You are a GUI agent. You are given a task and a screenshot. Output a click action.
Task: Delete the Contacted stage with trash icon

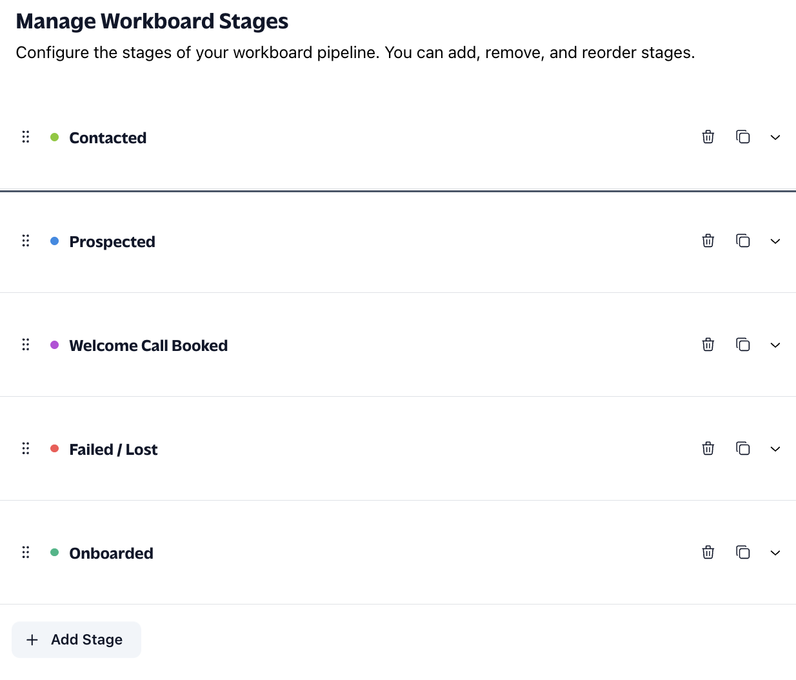click(x=708, y=137)
